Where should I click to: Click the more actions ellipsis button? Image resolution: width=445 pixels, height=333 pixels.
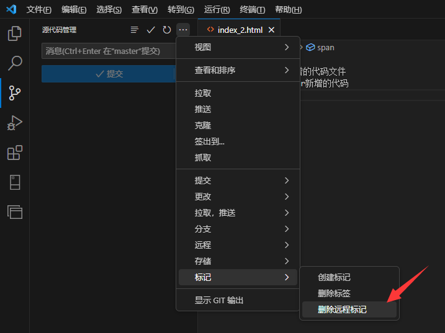tap(183, 30)
